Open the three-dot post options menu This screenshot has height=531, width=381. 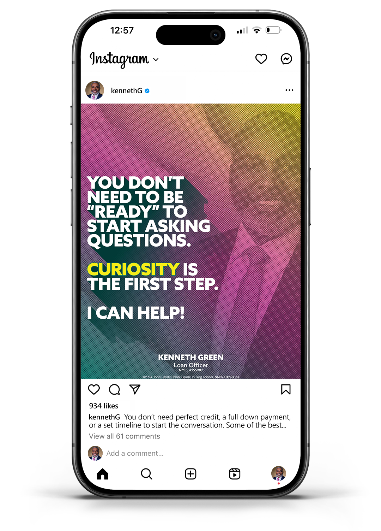pyautogui.click(x=289, y=90)
